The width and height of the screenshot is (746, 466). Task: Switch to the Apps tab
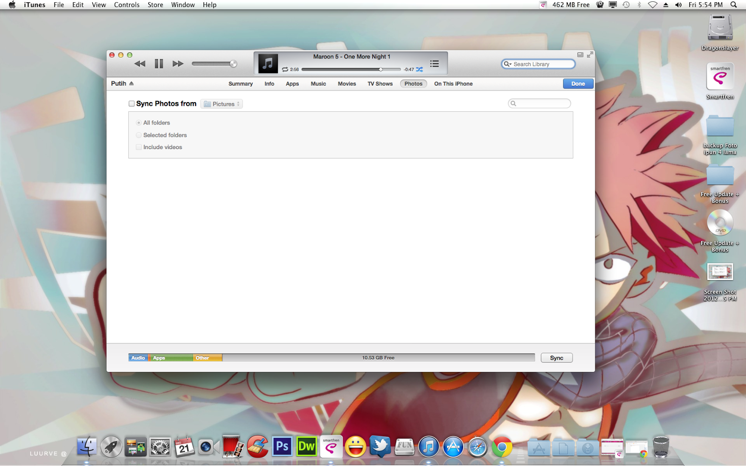tap(292, 84)
